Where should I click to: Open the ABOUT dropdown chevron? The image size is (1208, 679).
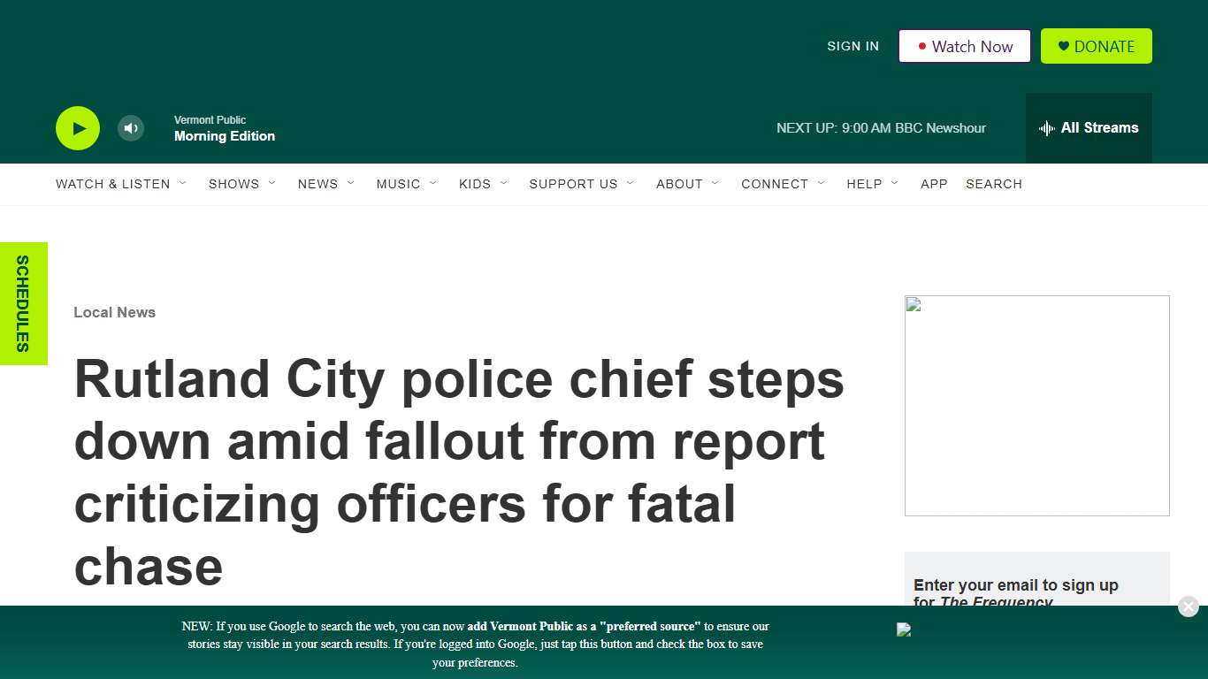point(716,183)
